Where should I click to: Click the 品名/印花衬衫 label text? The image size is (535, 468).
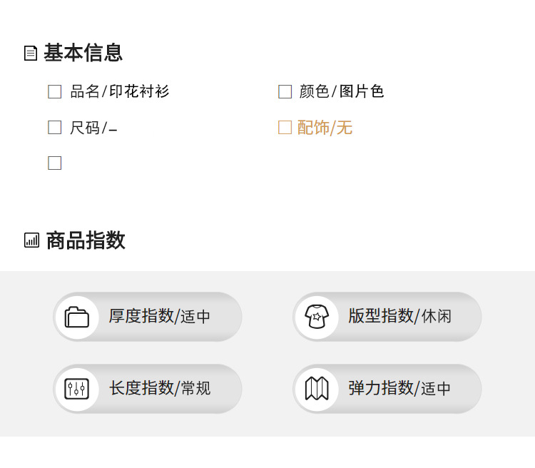[x=119, y=91]
